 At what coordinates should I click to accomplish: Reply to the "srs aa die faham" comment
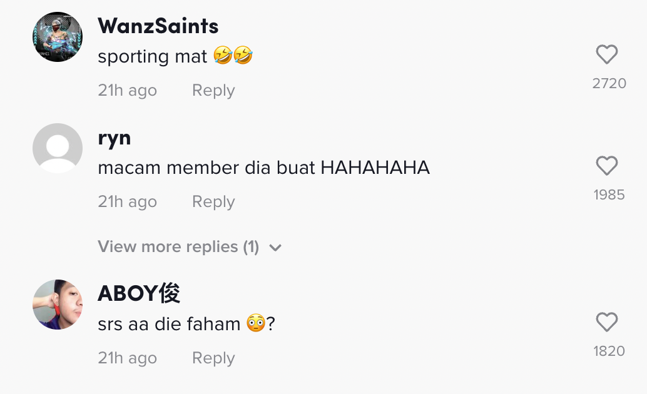point(213,358)
